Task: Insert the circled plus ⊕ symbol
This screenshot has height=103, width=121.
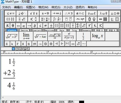Action: [51, 44]
